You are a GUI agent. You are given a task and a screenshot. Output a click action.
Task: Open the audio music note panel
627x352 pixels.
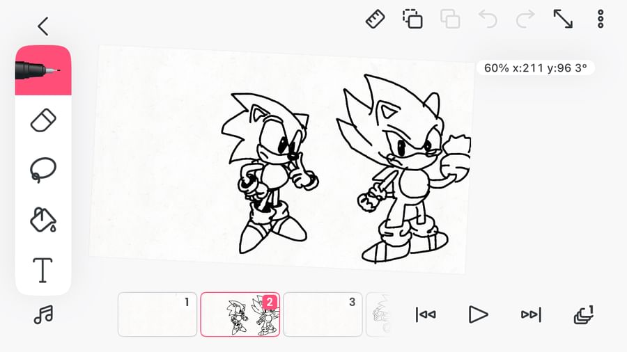tap(43, 315)
